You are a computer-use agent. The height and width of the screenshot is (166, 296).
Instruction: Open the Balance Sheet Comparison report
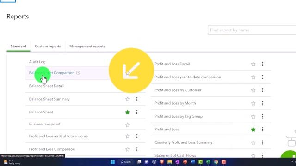pyautogui.click(x=52, y=73)
